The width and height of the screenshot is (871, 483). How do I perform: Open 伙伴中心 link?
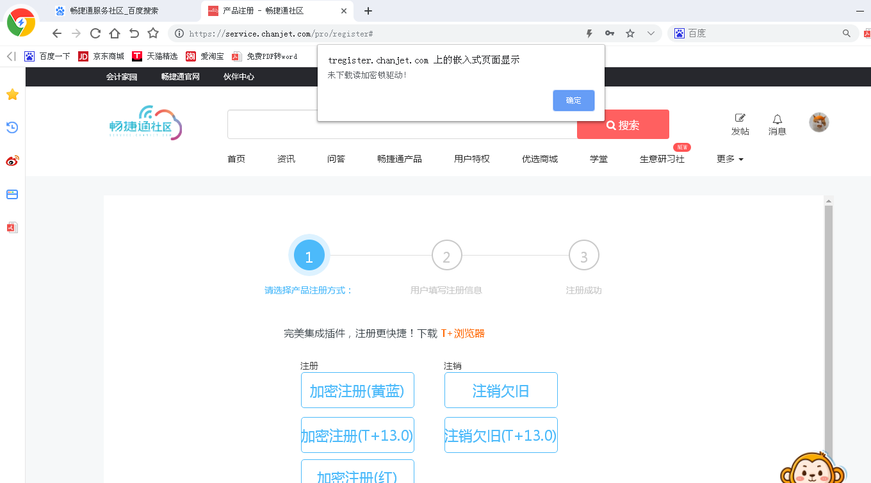point(239,77)
